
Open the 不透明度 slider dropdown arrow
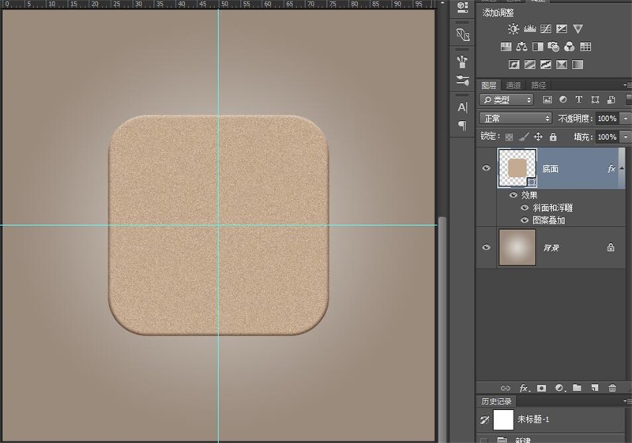(x=626, y=118)
